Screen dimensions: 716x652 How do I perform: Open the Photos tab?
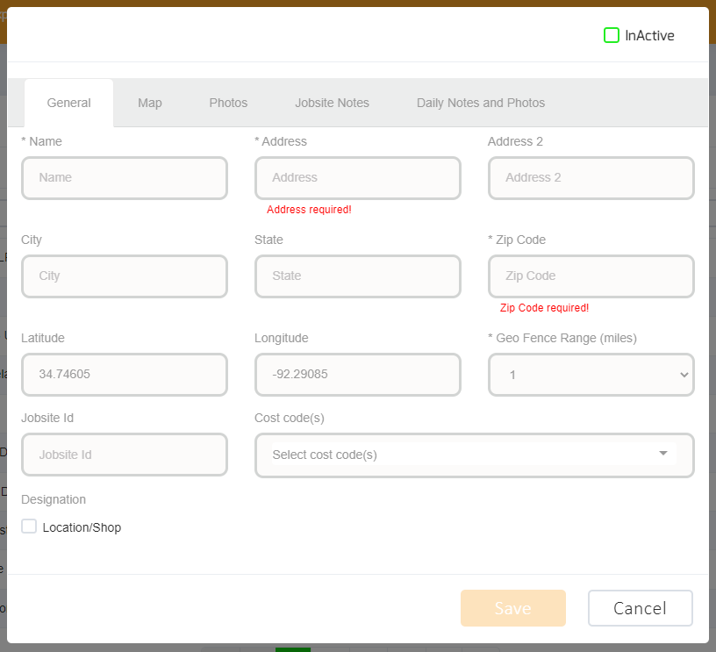pyautogui.click(x=227, y=103)
